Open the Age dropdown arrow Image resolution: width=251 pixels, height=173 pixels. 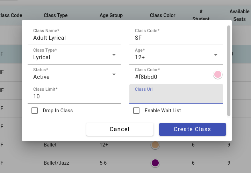coord(216,55)
